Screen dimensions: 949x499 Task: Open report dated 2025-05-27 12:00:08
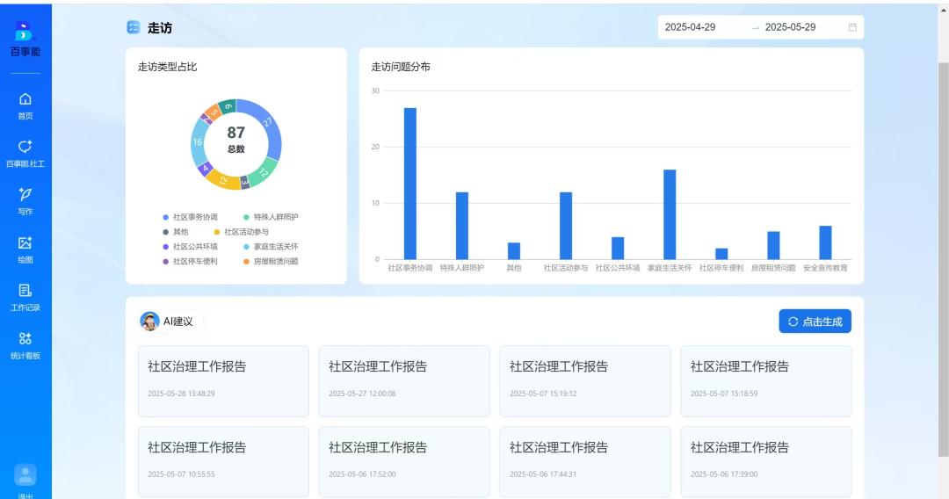click(404, 380)
